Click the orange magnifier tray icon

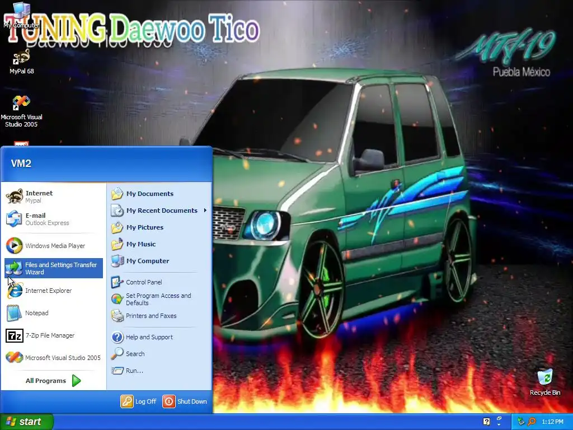pyautogui.click(x=532, y=422)
